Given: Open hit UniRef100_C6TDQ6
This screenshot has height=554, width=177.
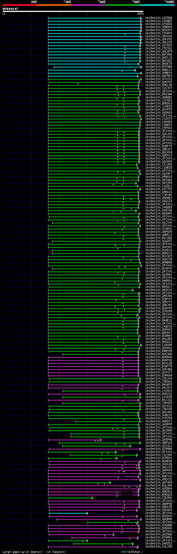Looking at the screenshot, I should pyautogui.click(x=159, y=18).
